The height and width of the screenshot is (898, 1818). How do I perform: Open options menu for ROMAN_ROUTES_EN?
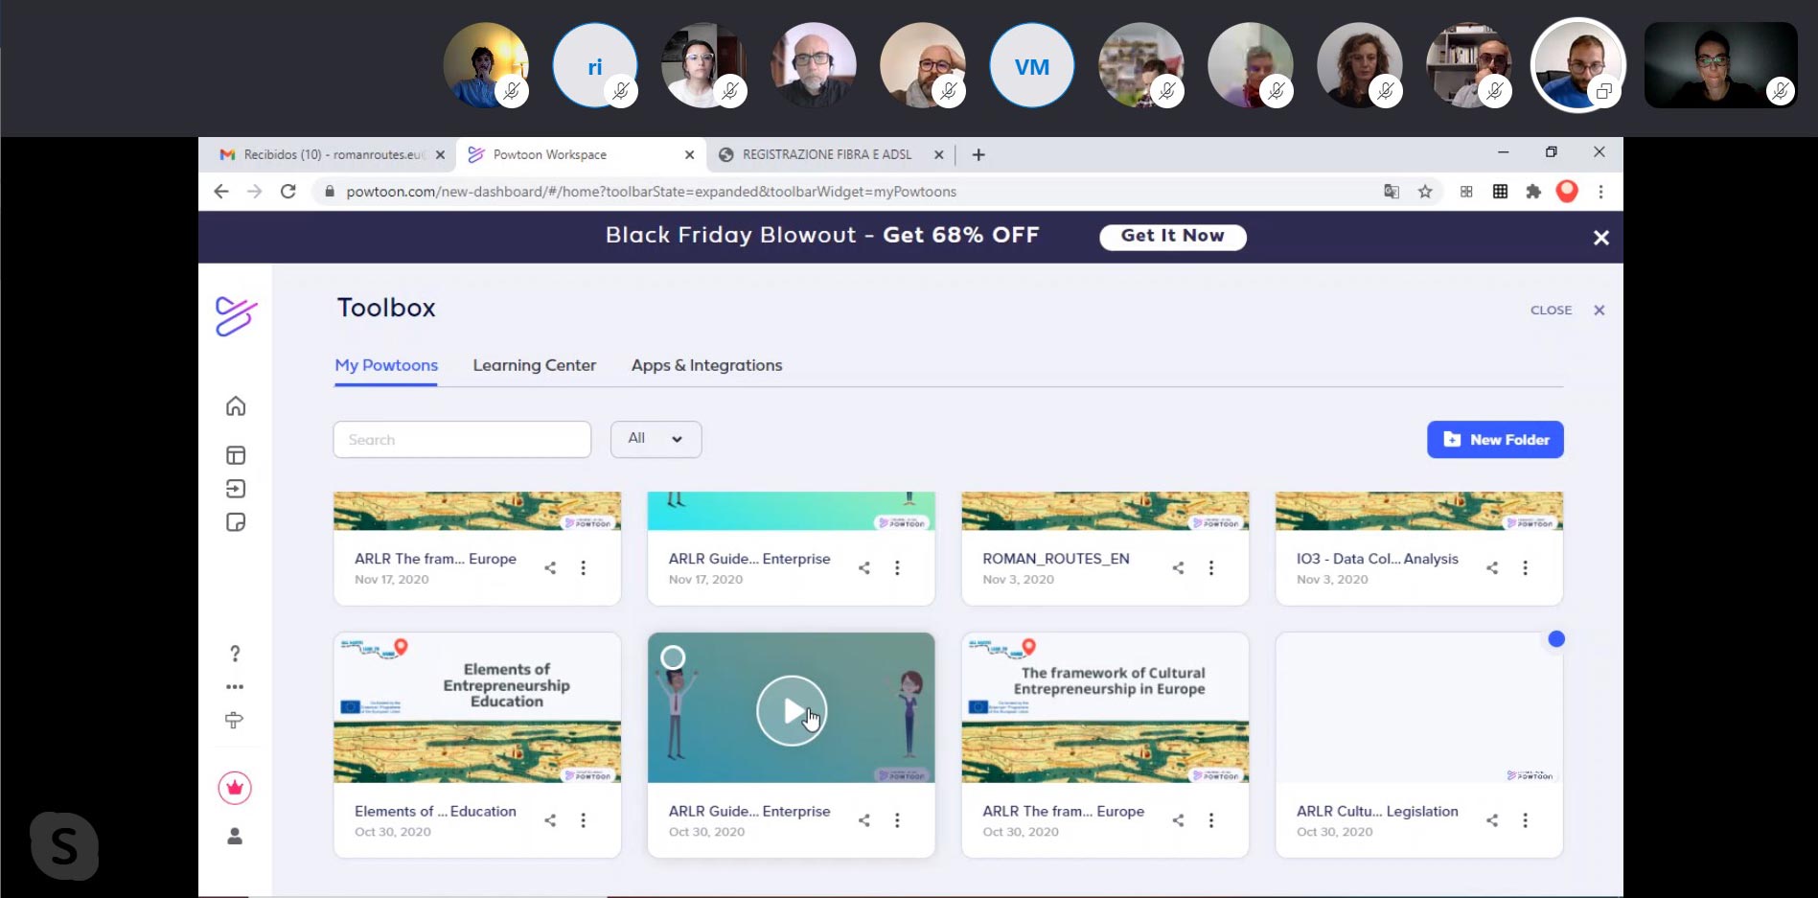(1211, 568)
